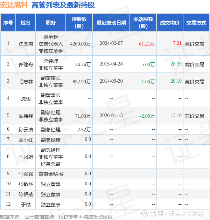Screen dimensions: 210x220
Task: Click 孙云浩's position 副总经理
Action: pos(51,130)
